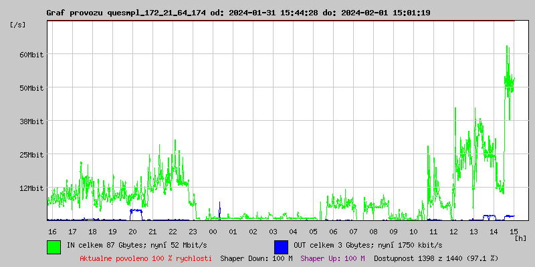Click the blue OUT legend swatch
The height and width of the screenshot is (267, 535).
click(281, 246)
